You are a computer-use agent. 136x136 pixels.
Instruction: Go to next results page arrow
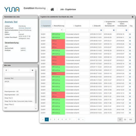coord(83,119)
